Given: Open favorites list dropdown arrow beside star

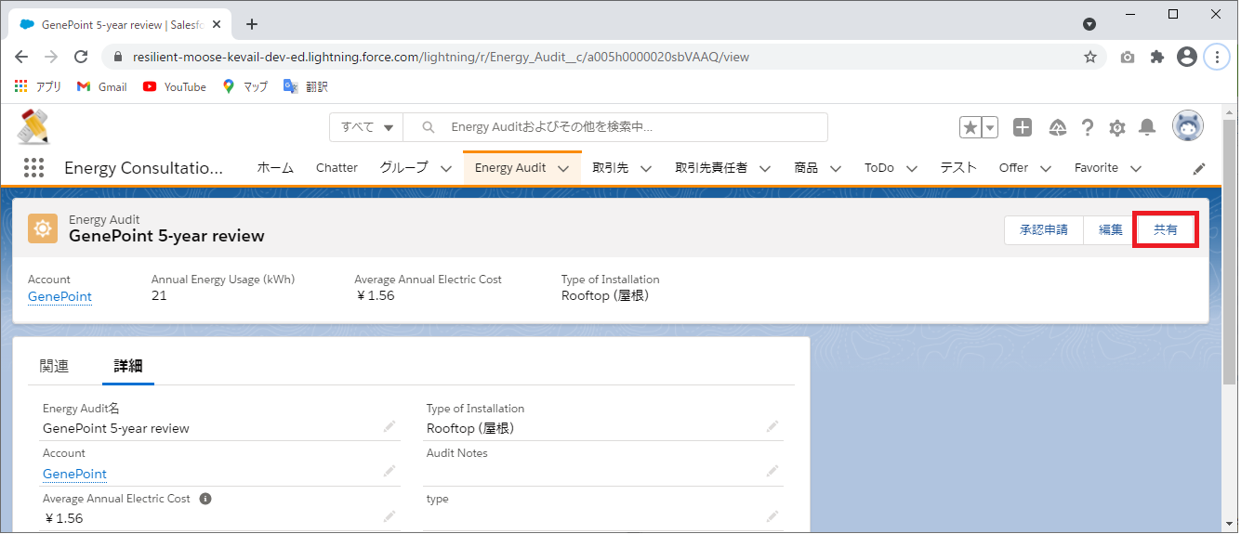Looking at the screenshot, I should [990, 128].
